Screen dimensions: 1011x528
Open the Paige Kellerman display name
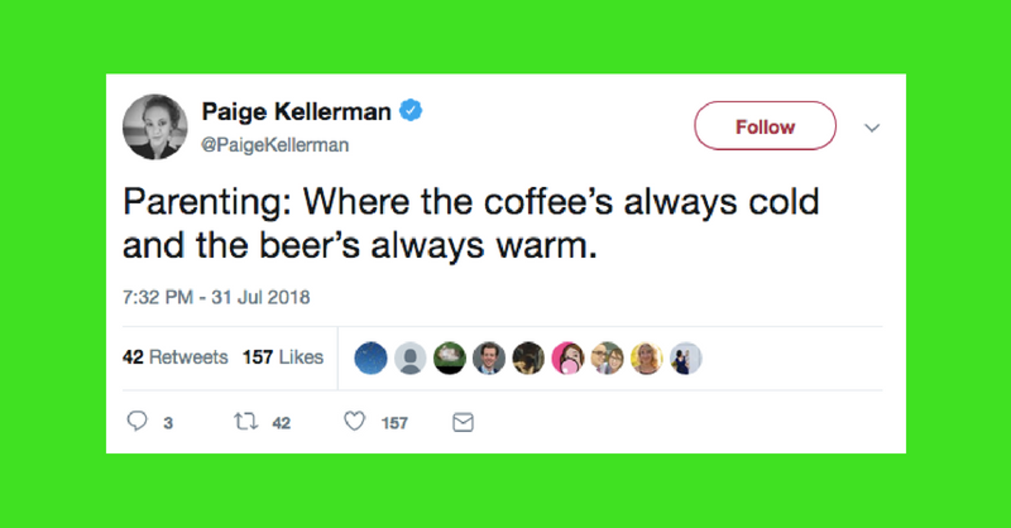(296, 112)
